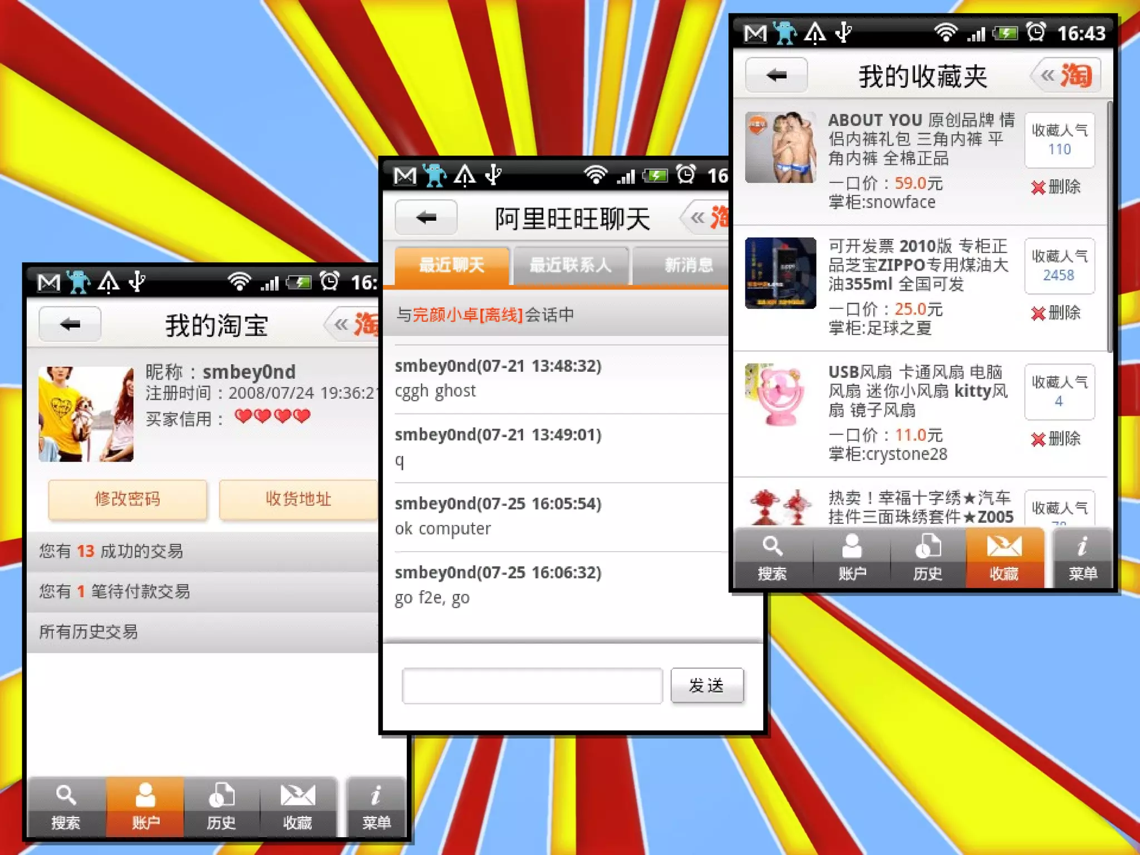This screenshot has width=1140, height=855.
Task: View 13 成功的交易 row
Action: pos(203,552)
